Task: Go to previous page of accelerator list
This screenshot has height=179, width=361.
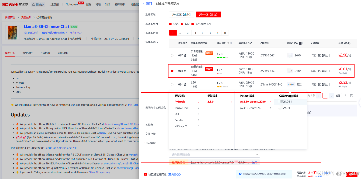Action: pos(318,95)
